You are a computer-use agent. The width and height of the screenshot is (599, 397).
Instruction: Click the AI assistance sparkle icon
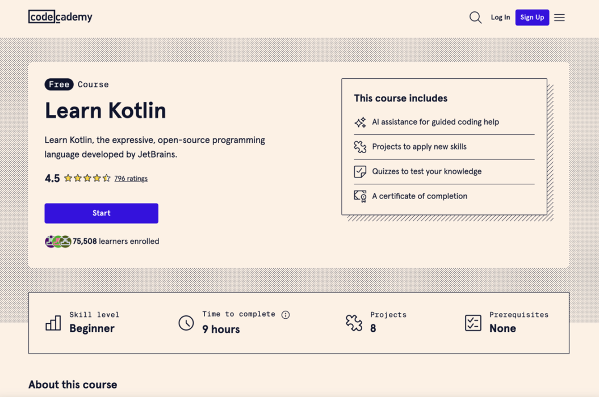click(360, 122)
